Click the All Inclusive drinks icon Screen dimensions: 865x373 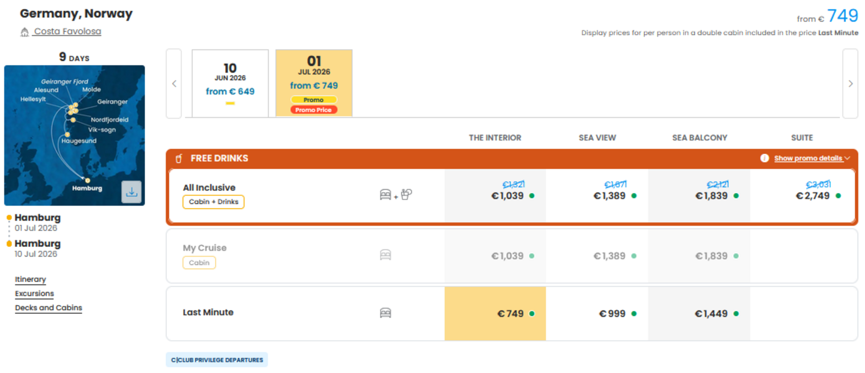(x=406, y=194)
